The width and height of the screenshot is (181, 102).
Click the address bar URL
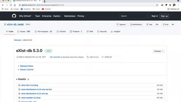pos(43,5)
